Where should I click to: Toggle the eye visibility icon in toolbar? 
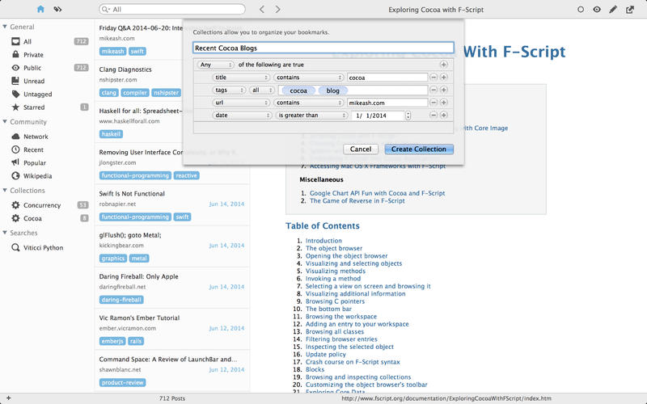(x=597, y=9)
